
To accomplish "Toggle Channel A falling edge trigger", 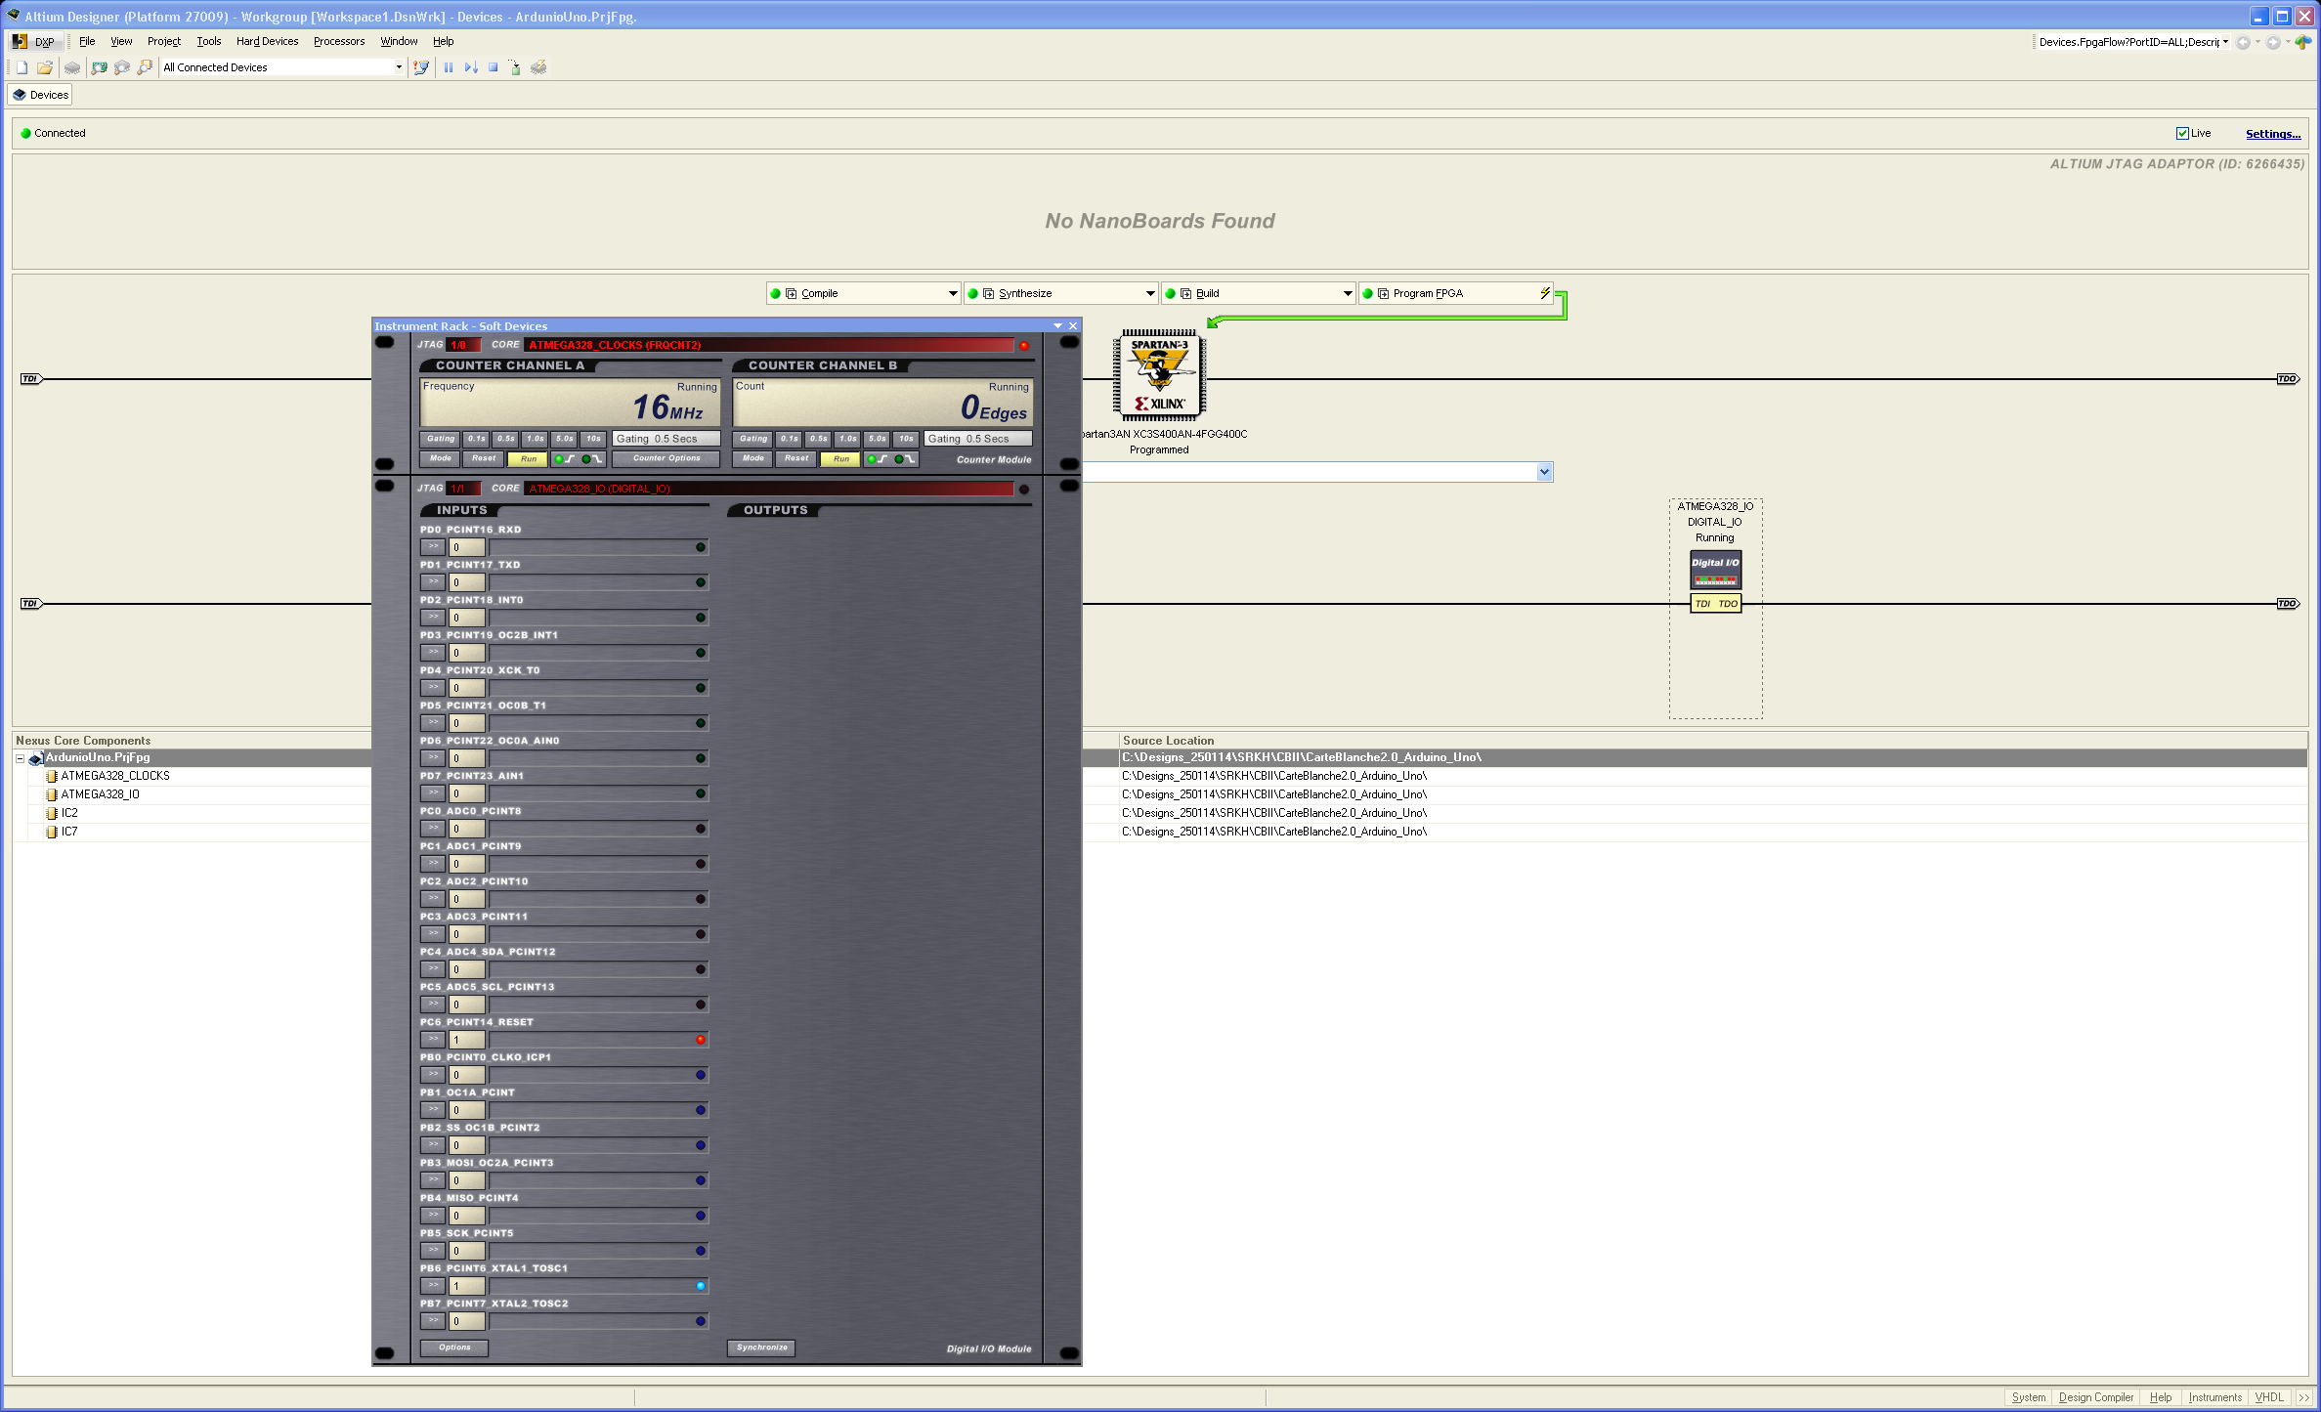I will click(x=592, y=459).
